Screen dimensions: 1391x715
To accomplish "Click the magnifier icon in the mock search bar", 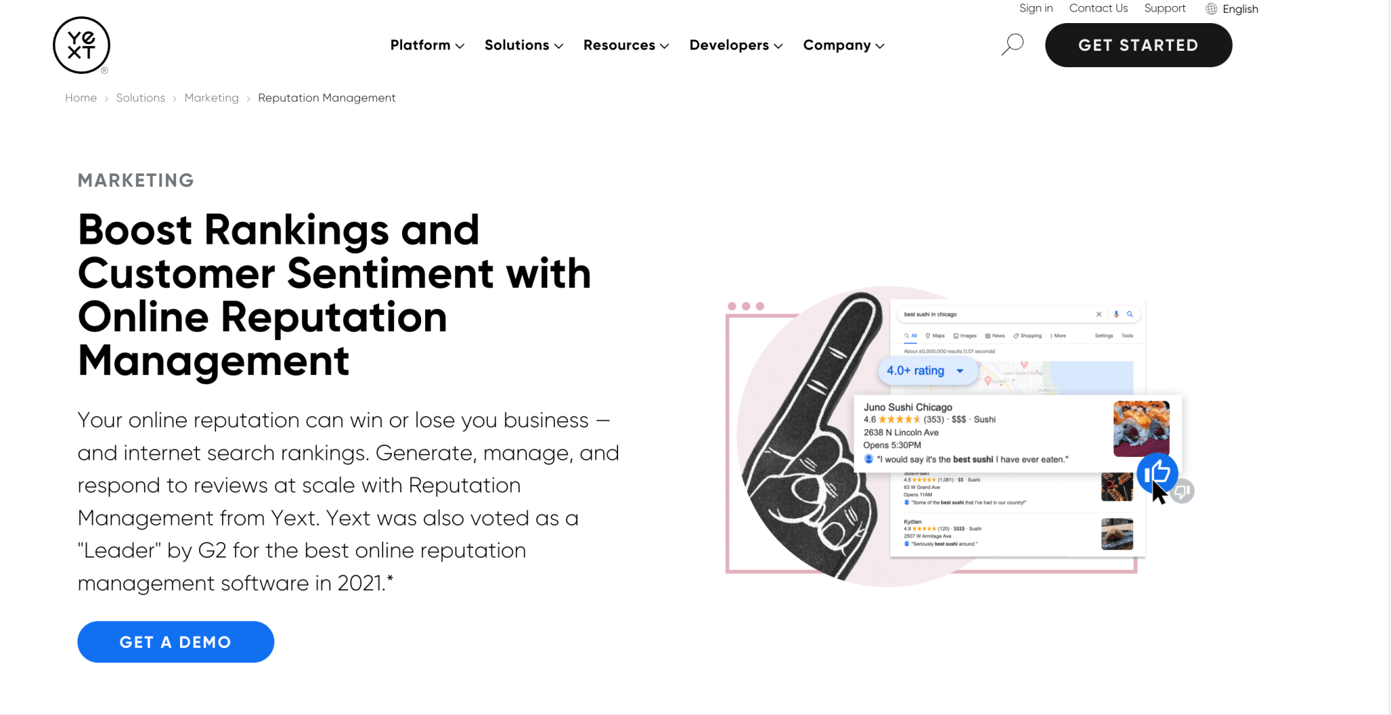I will (x=1130, y=314).
